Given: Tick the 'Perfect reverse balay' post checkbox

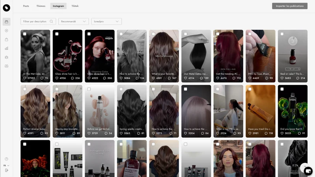Looking at the screenshot, I should (25, 89).
